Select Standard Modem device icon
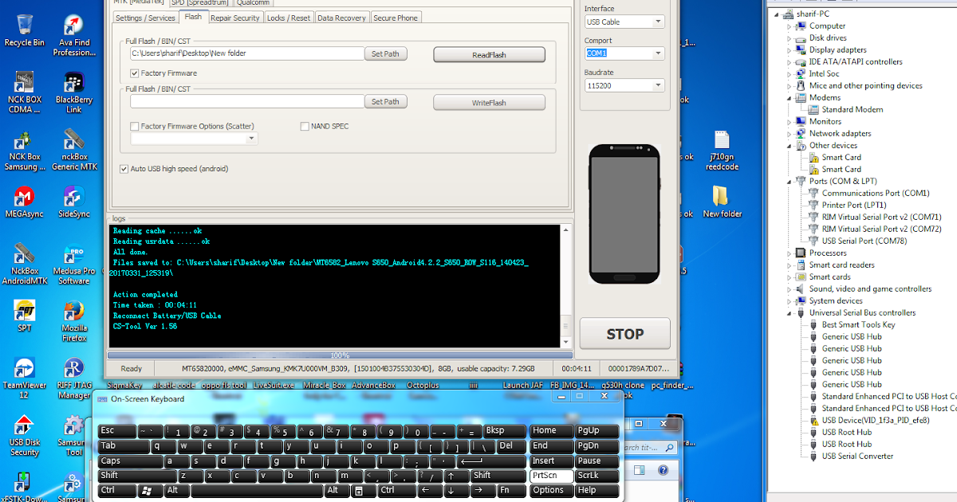 [814, 109]
